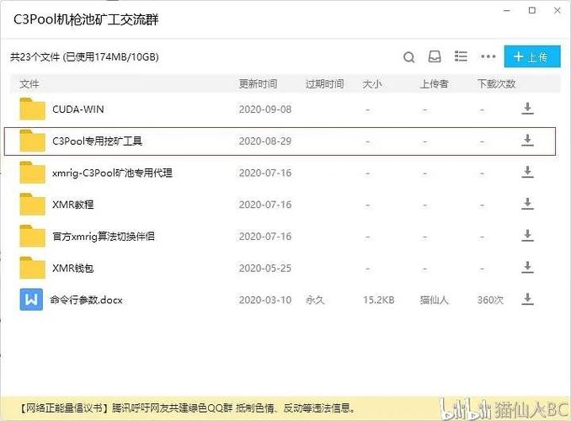Click the date 2020-03-10

pyautogui.click(x=265, y=300)
